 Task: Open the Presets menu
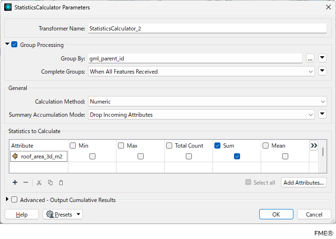pyautogui.click(x=63, y=214)
